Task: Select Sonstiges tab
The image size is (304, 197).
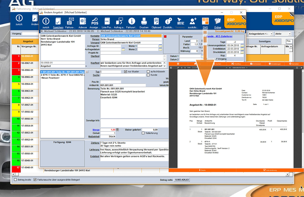Action: [265, 41]
